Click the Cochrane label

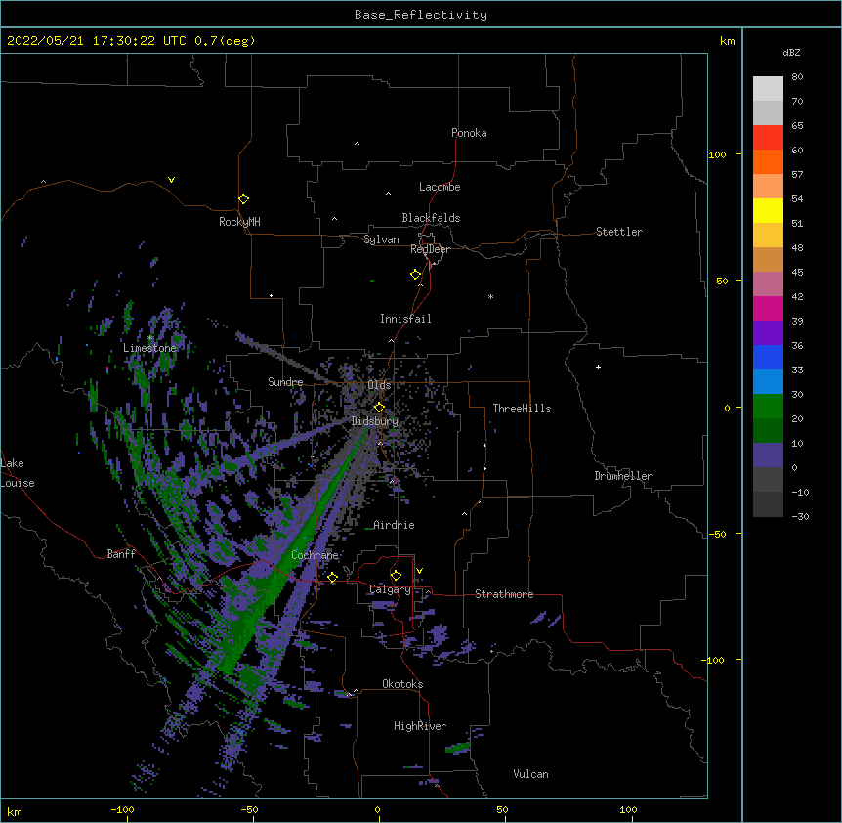point(315,555)
